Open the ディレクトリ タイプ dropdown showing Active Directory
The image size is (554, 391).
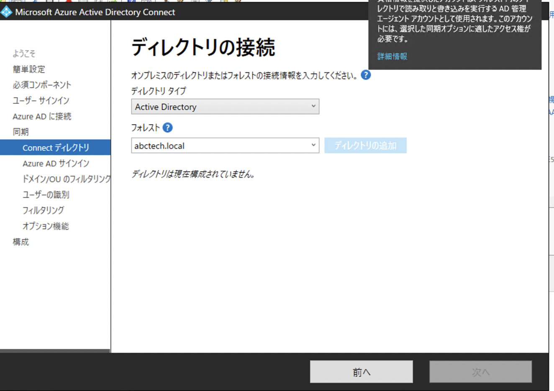click(225, 107)
